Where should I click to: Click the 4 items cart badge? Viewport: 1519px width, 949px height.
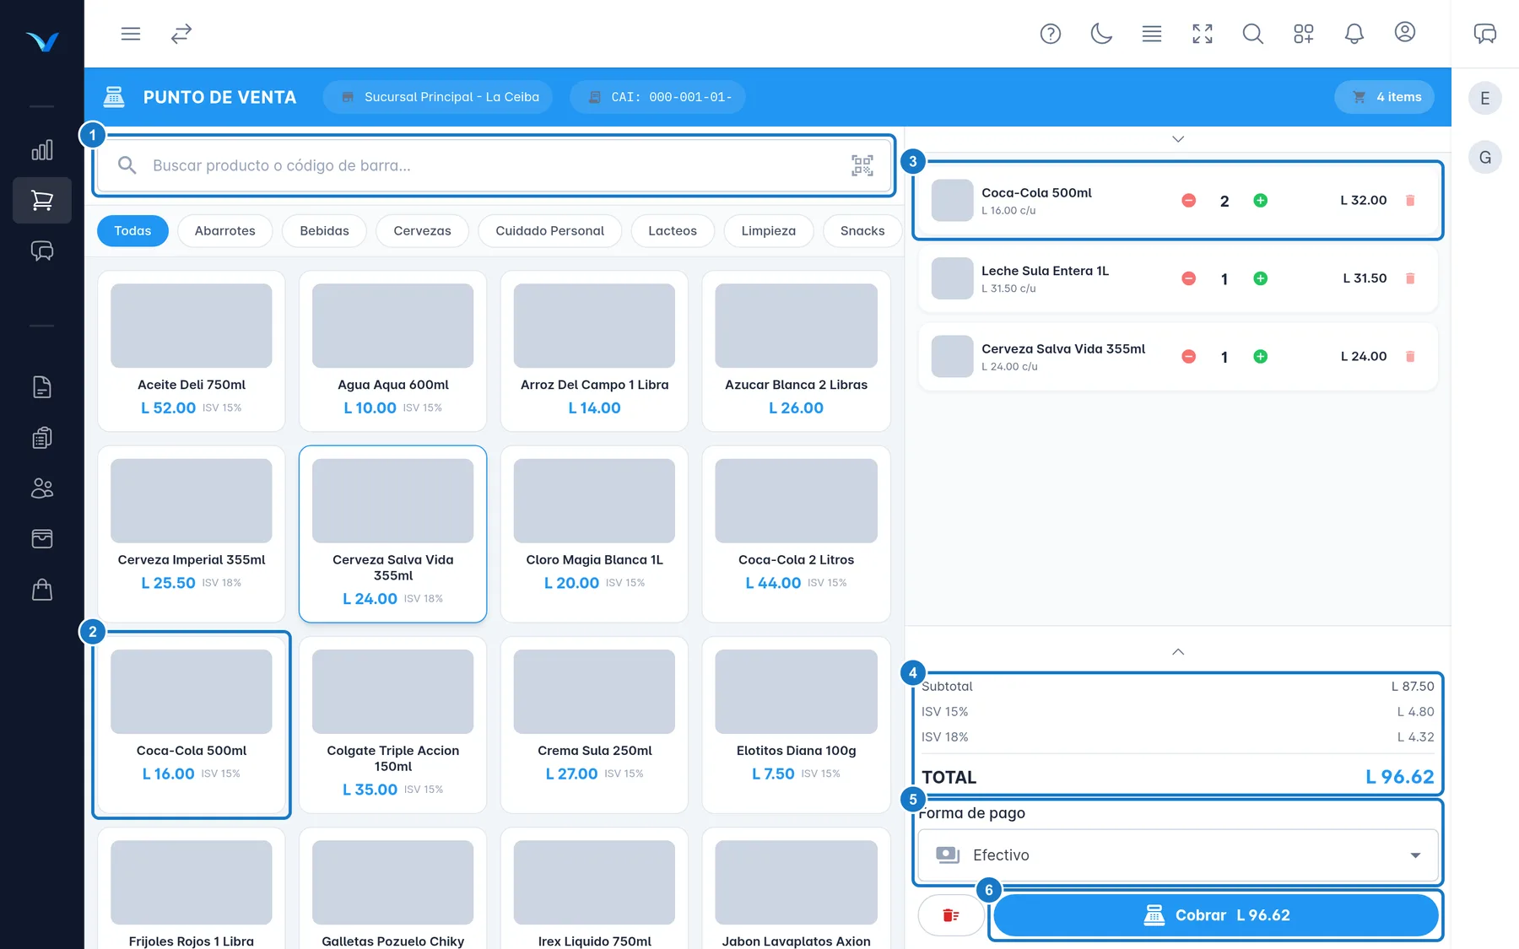point(1385,97)
